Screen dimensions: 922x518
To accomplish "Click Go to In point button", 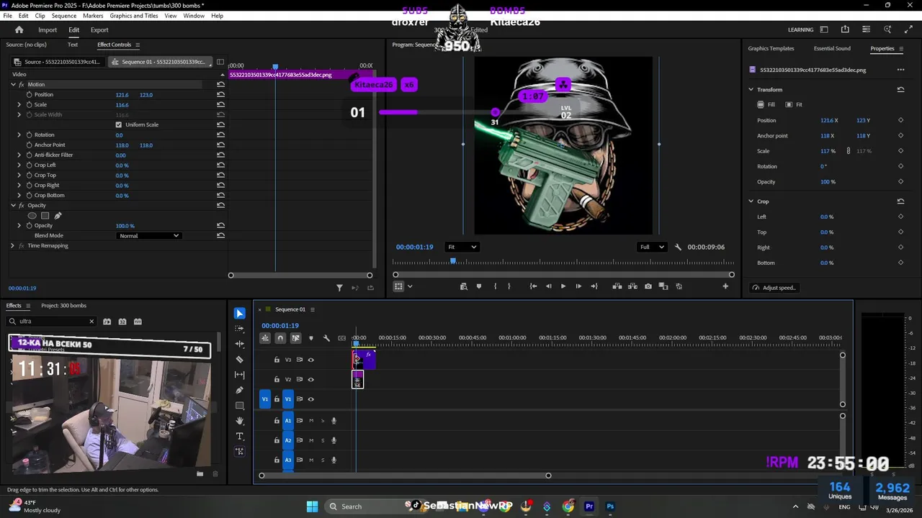I will point(533,286).
